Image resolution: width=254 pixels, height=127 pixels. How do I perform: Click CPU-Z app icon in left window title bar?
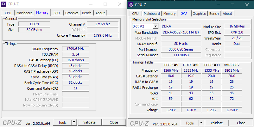coord(3,4)
